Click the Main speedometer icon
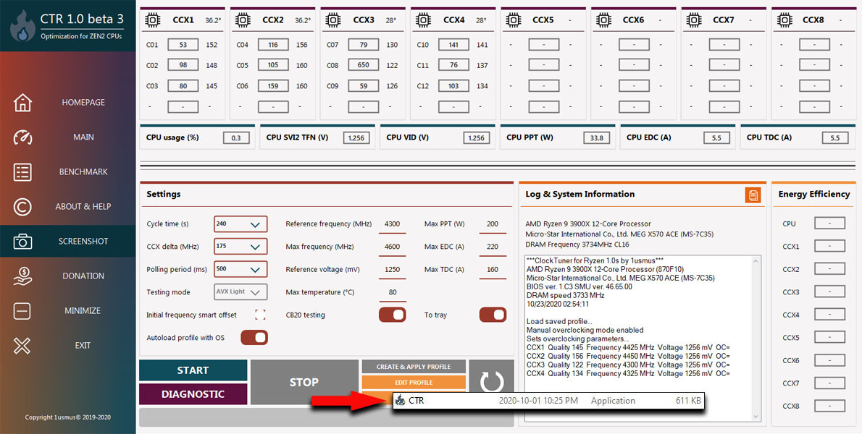862x434 pixels. (22, 137)
